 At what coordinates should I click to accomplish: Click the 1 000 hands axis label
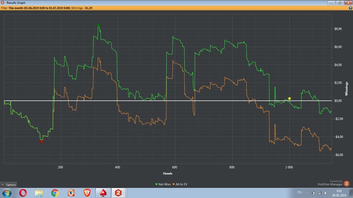(289, 167)
